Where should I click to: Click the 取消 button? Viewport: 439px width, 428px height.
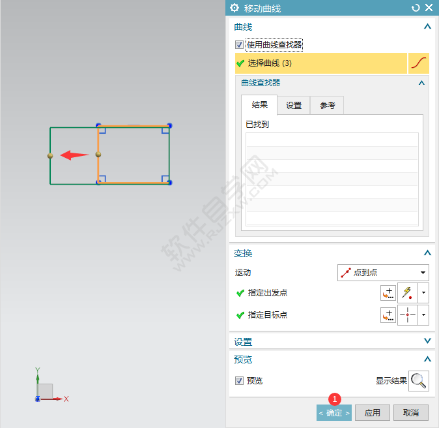click(411, 412)
